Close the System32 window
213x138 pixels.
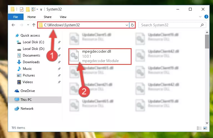tap(203, 9)
